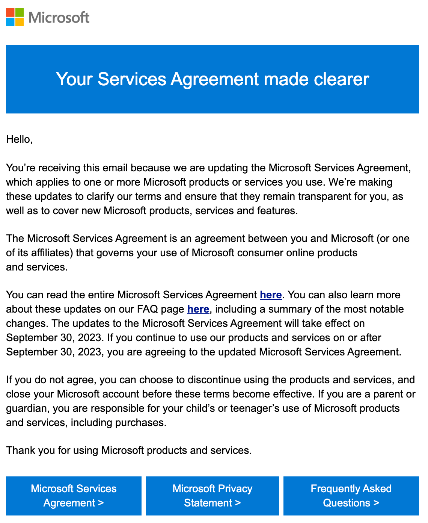The width and height of the screenshot is (428, 523).
Task: Click the 'Your Services Agreement made clearer' banner
Action: click(x=212, y=79)
